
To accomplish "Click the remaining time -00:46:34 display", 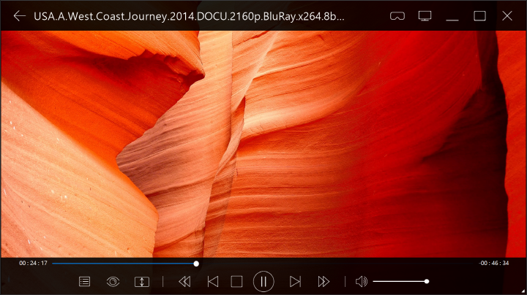I will (x=493, y=263).
